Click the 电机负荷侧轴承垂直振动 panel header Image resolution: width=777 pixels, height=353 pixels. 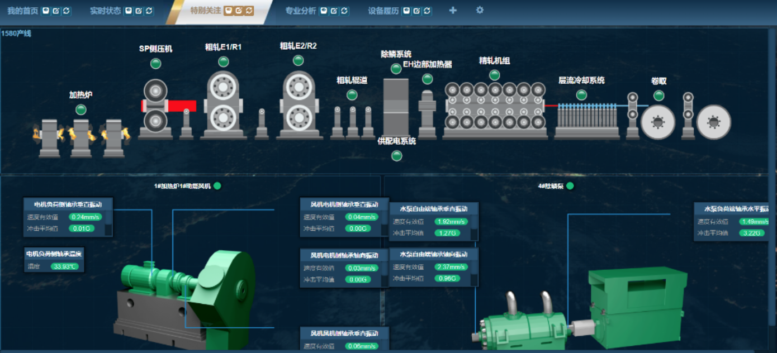[x=68, y=204]
